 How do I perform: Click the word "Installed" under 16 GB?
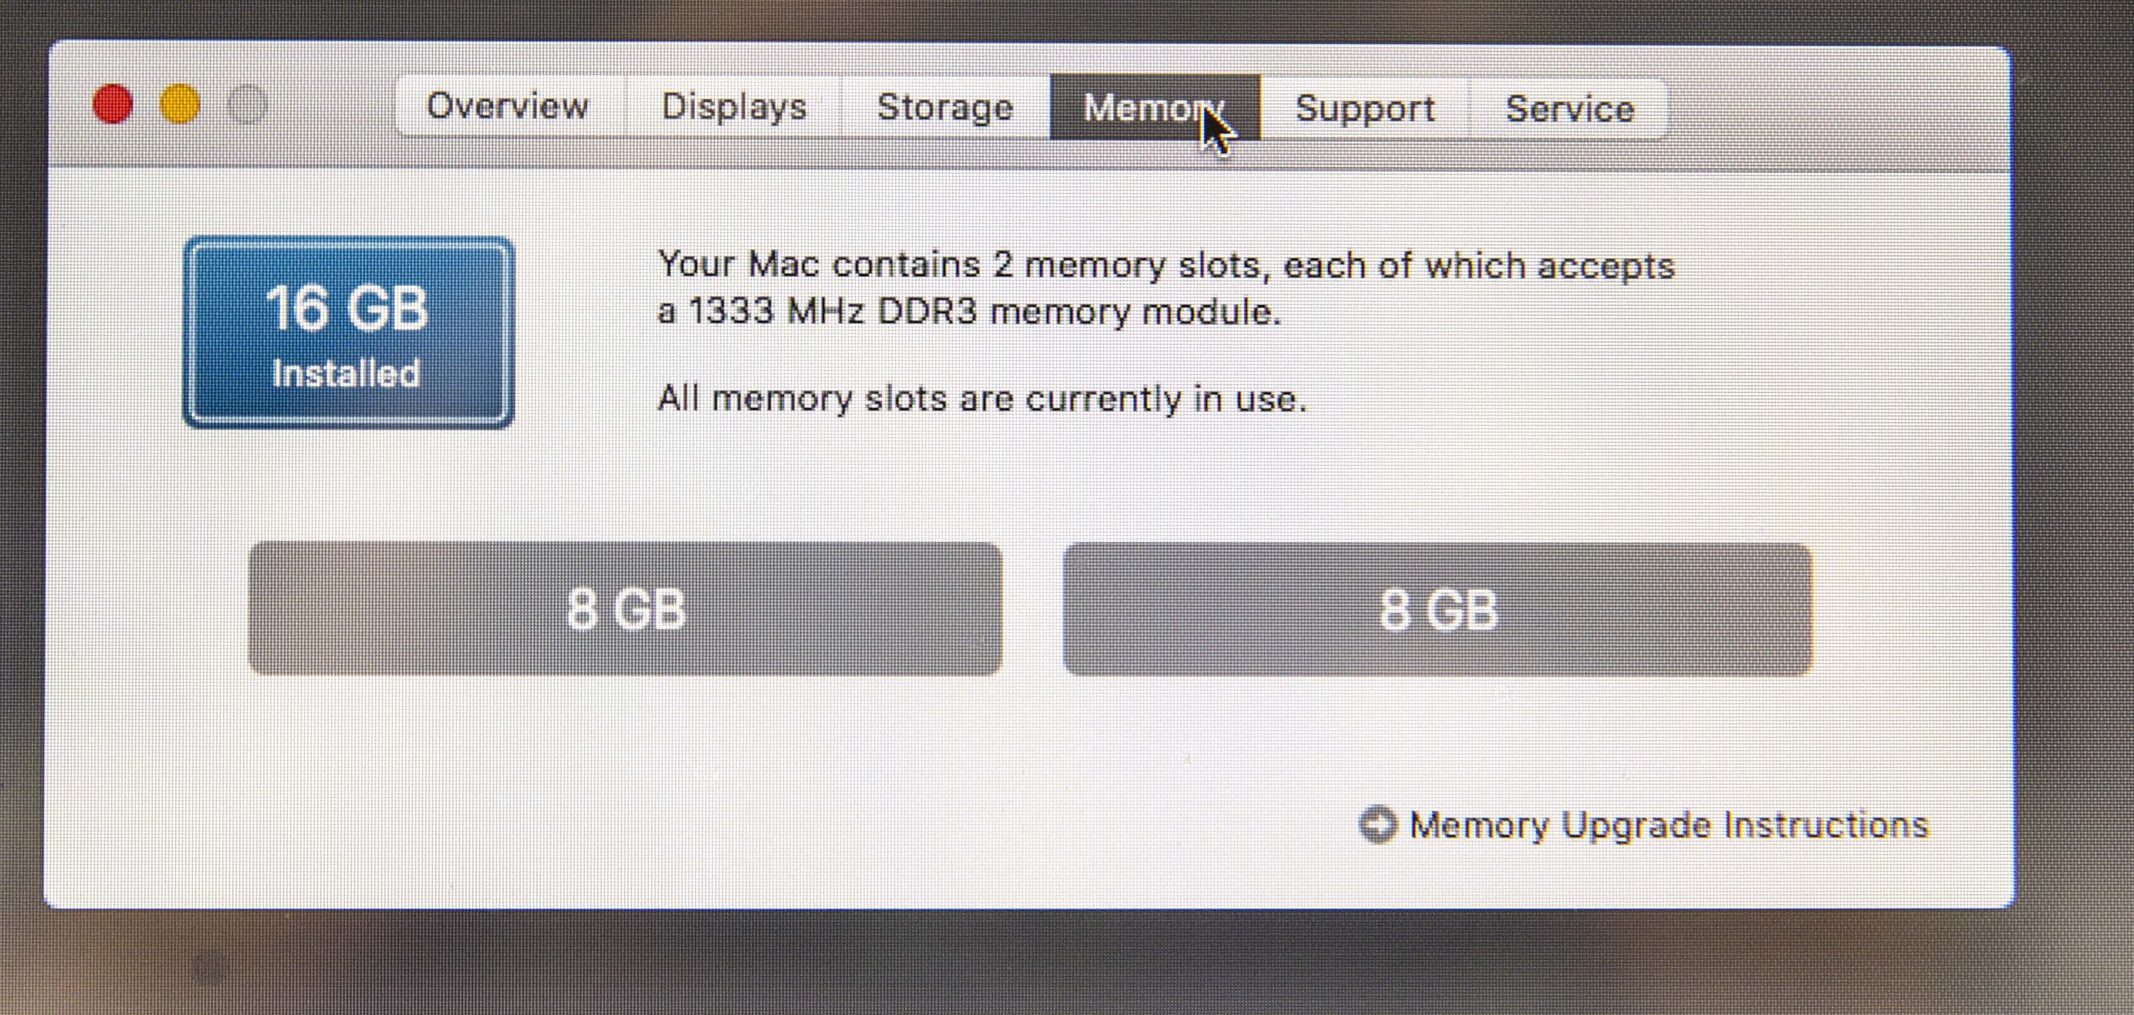click(x=346, y=373)
